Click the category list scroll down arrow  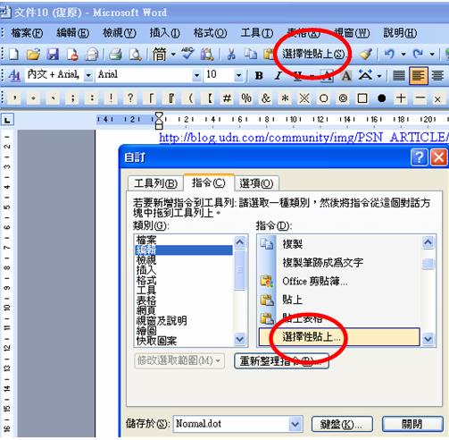coord(240,339)
